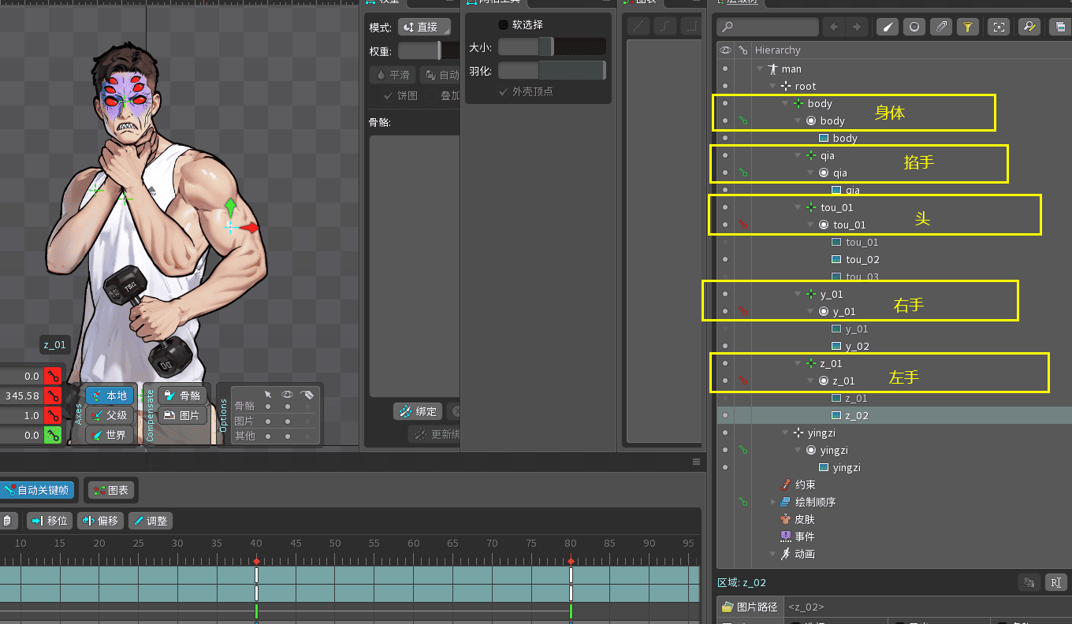The width and height of the screenshot is (1072, 624).
Task: Select the 皮肤 skins item in tree
Action: (x=804, y=519)
